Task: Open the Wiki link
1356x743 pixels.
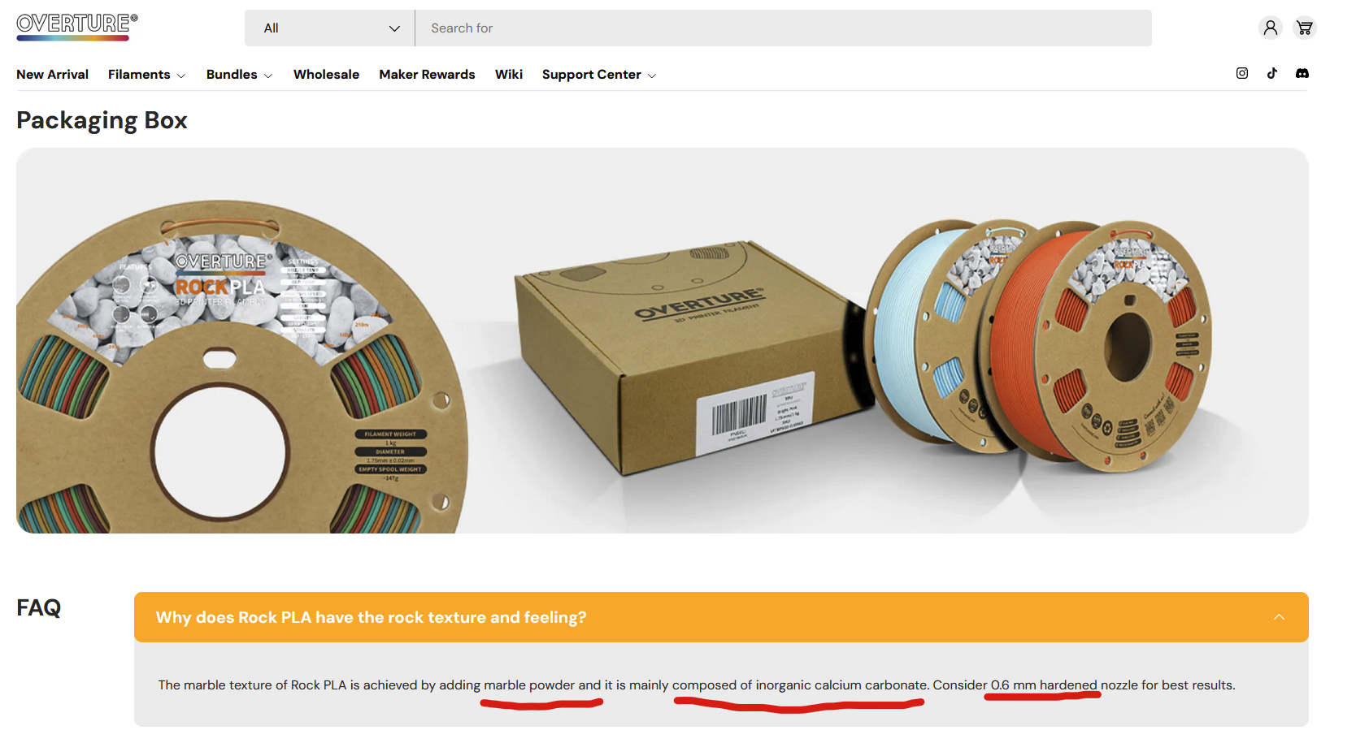Action: tap(509, 75)
